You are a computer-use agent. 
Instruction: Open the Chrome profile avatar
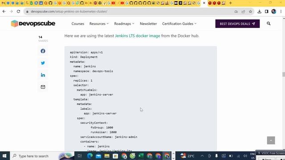point(274,12)
